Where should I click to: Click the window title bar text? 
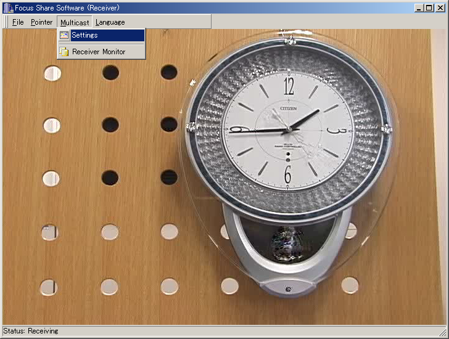[67, 7]
